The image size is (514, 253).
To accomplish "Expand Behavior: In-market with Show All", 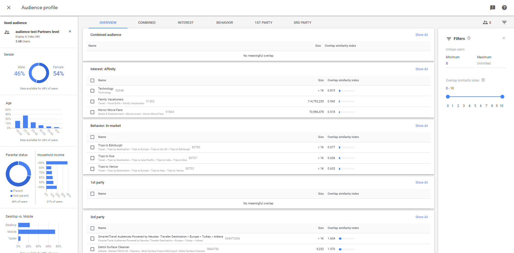I will coord(421,126).
